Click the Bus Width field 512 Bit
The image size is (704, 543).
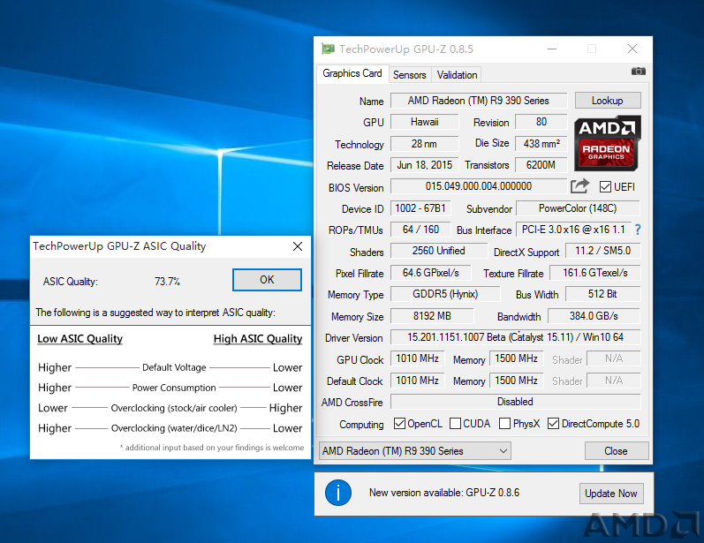coord(603,294)
